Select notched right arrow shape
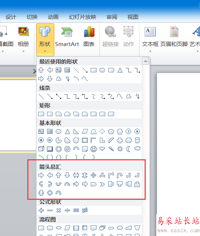This screenshot has width=200, height=236. click(85, 184)
